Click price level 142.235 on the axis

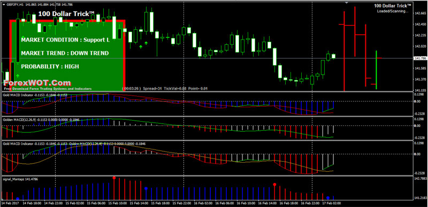(x=421, y=35)
